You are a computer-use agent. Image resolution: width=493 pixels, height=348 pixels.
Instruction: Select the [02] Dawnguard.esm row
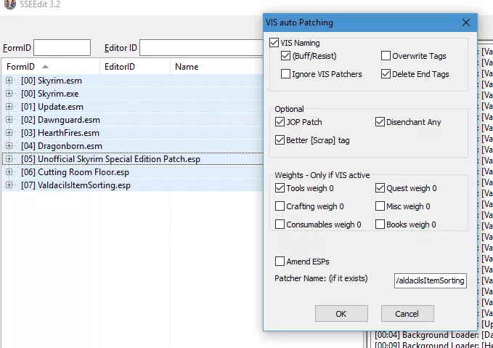pyautogui.click(x=132, y=120)
